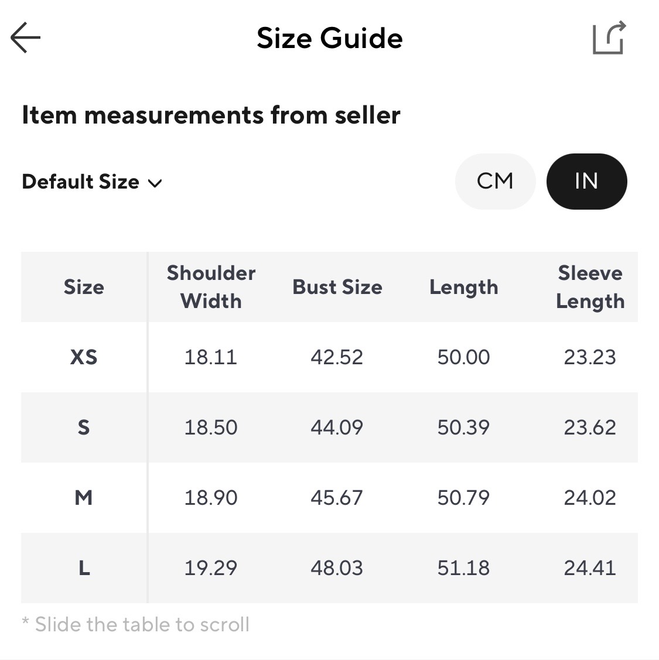Click S shoulder width value 18.50
The image size is (659, 660).
211,428
